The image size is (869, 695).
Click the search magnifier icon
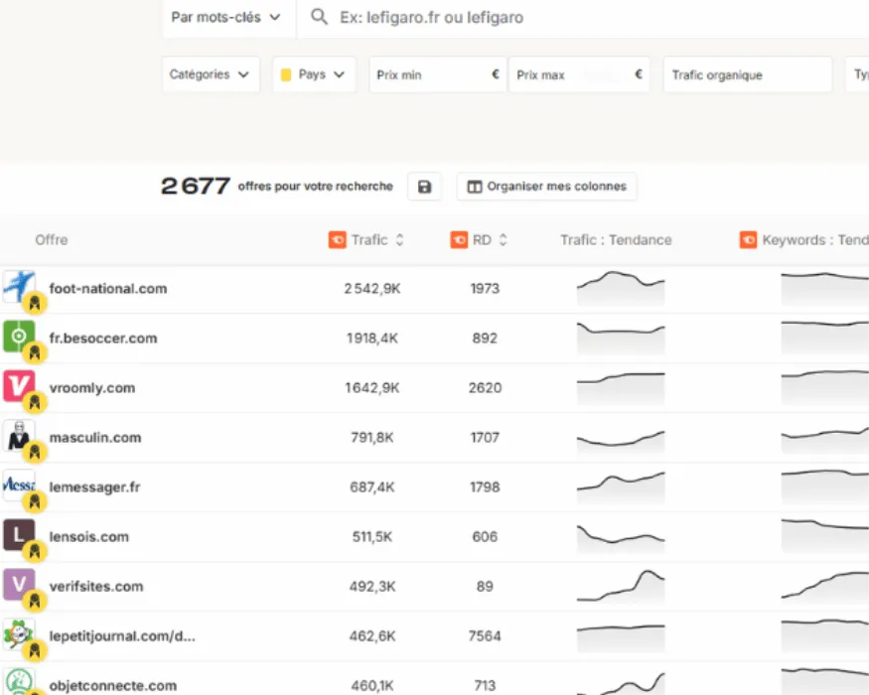pos(319,17)
